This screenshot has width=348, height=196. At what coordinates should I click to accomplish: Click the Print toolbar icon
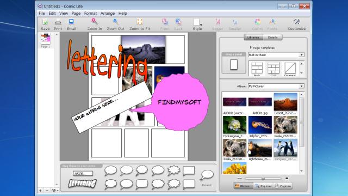(58, 22)
